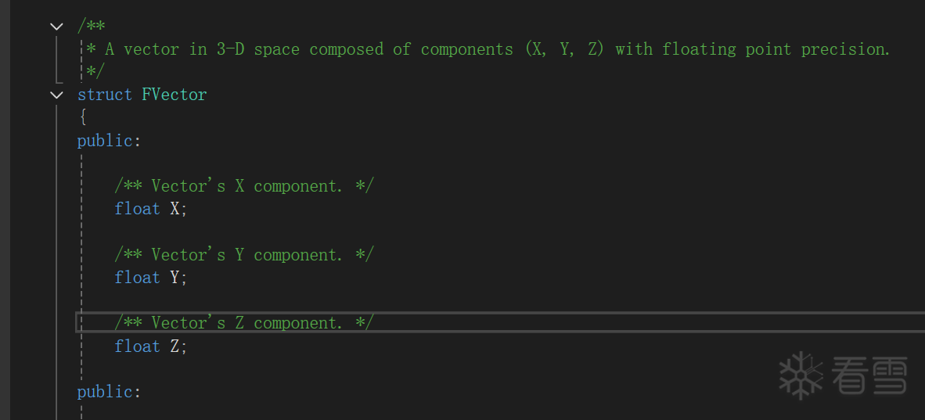Click the float keyword before Z

[137, 346]
